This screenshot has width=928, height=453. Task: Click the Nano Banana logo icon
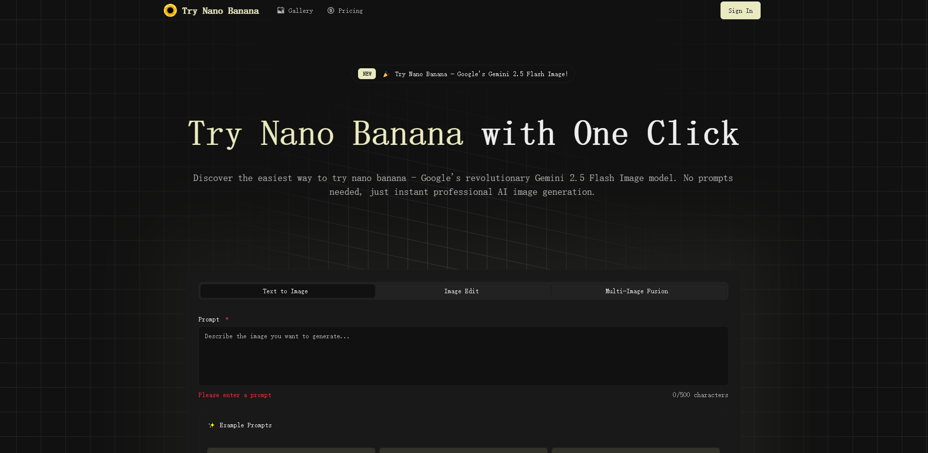pos(170,10)
